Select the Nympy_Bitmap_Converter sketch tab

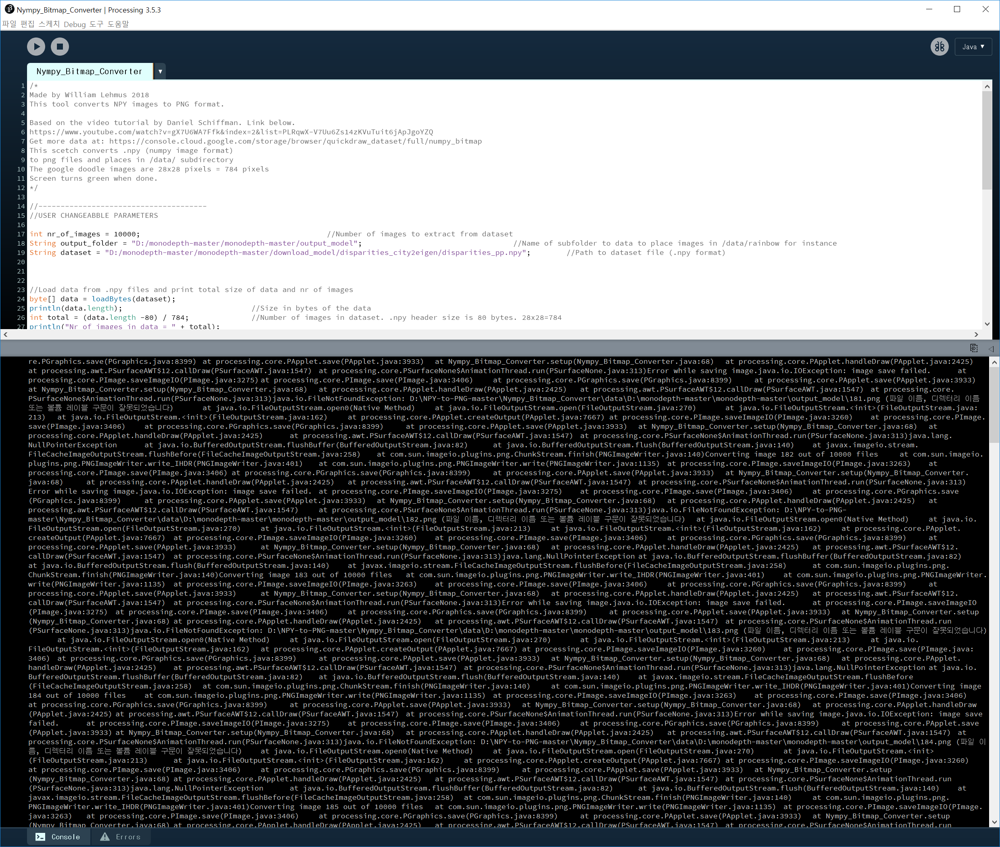pos(89,71)
